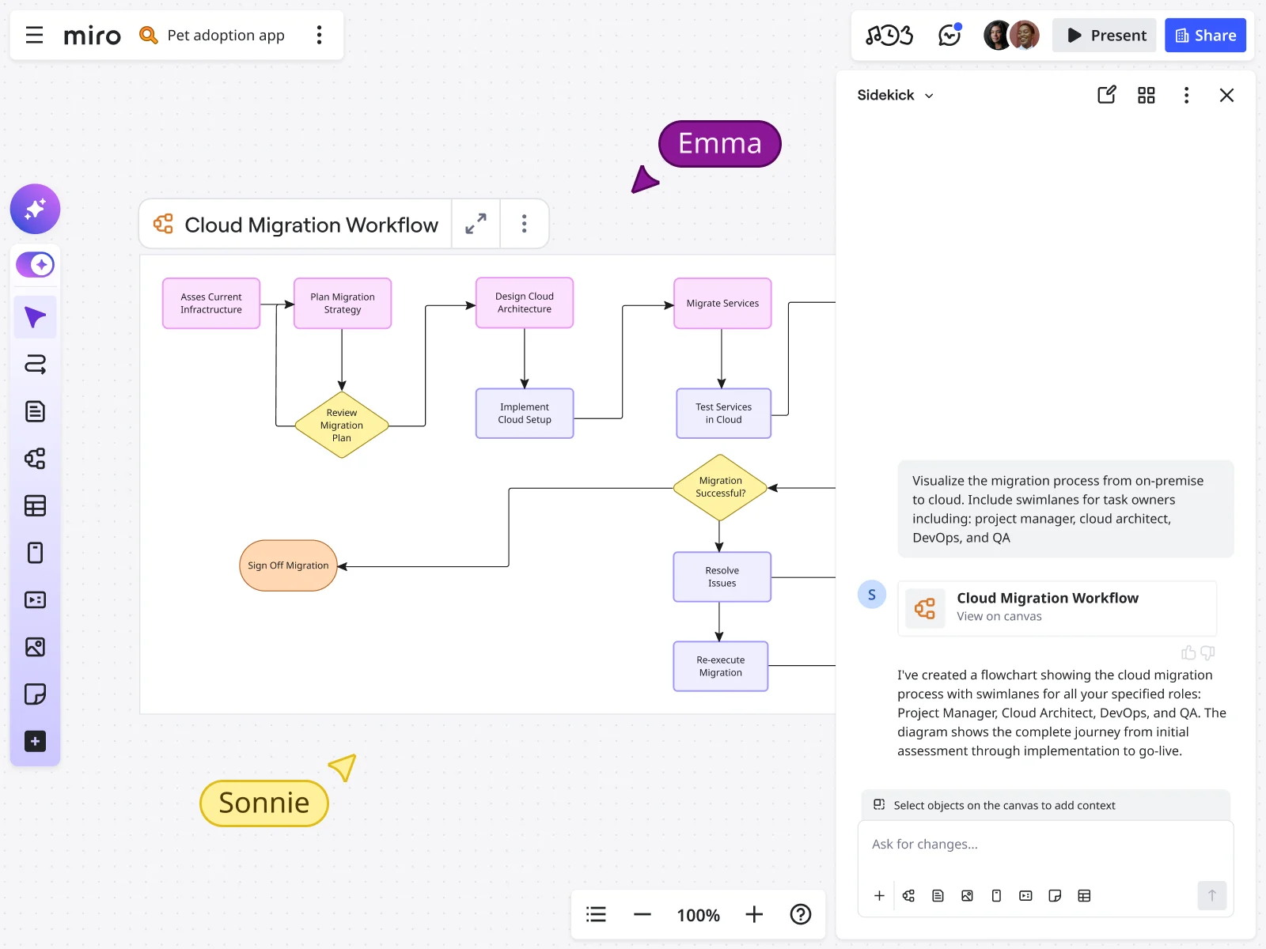Select the Flowchart shapes tool in sidebar
1266x949 pixels.
(35, 459)
